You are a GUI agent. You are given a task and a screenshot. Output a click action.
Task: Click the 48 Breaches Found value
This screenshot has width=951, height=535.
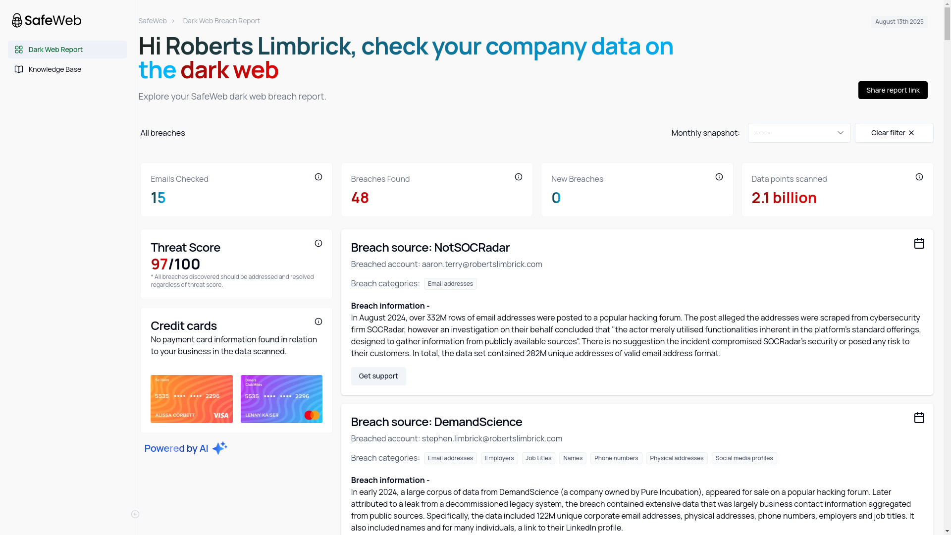[360, 198]
